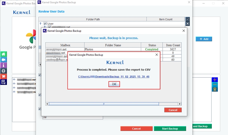
Task: Open the log search sidebar icon
Action: (x=4, y=82)
